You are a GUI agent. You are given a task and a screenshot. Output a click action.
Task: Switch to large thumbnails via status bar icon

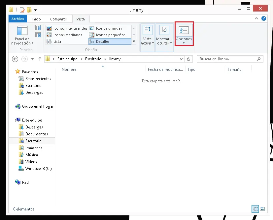point(262,209)
